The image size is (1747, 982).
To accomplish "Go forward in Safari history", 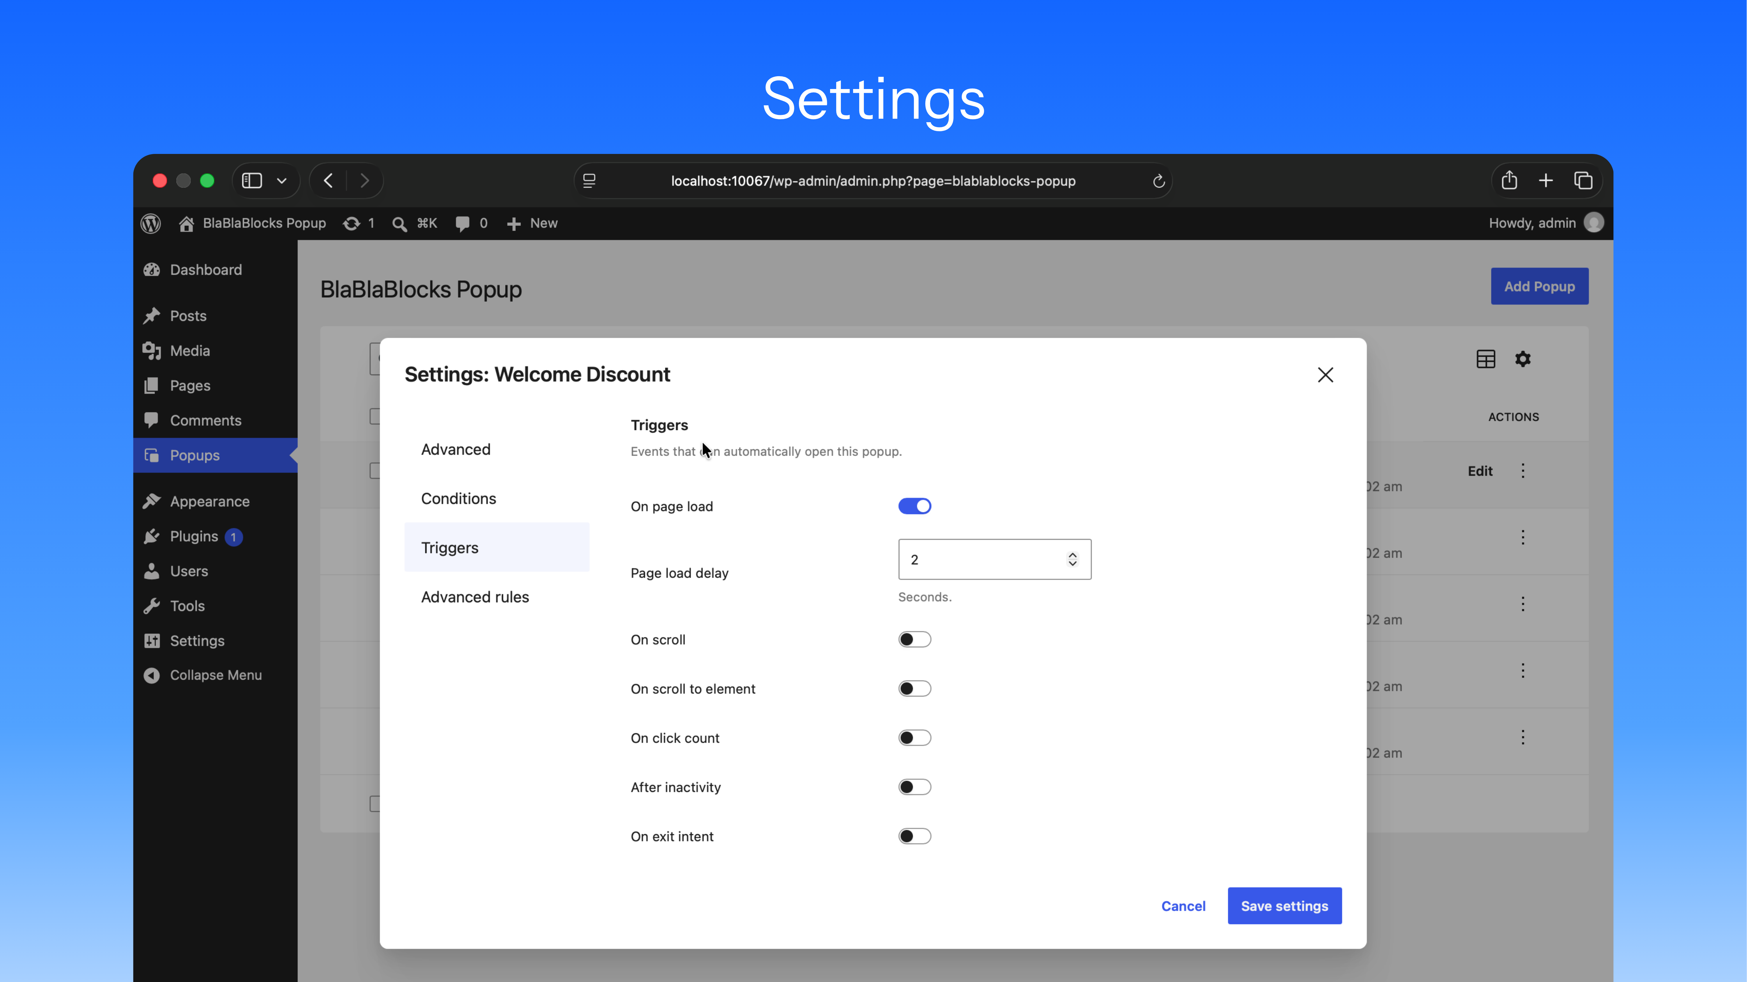I will click(365, 180).
